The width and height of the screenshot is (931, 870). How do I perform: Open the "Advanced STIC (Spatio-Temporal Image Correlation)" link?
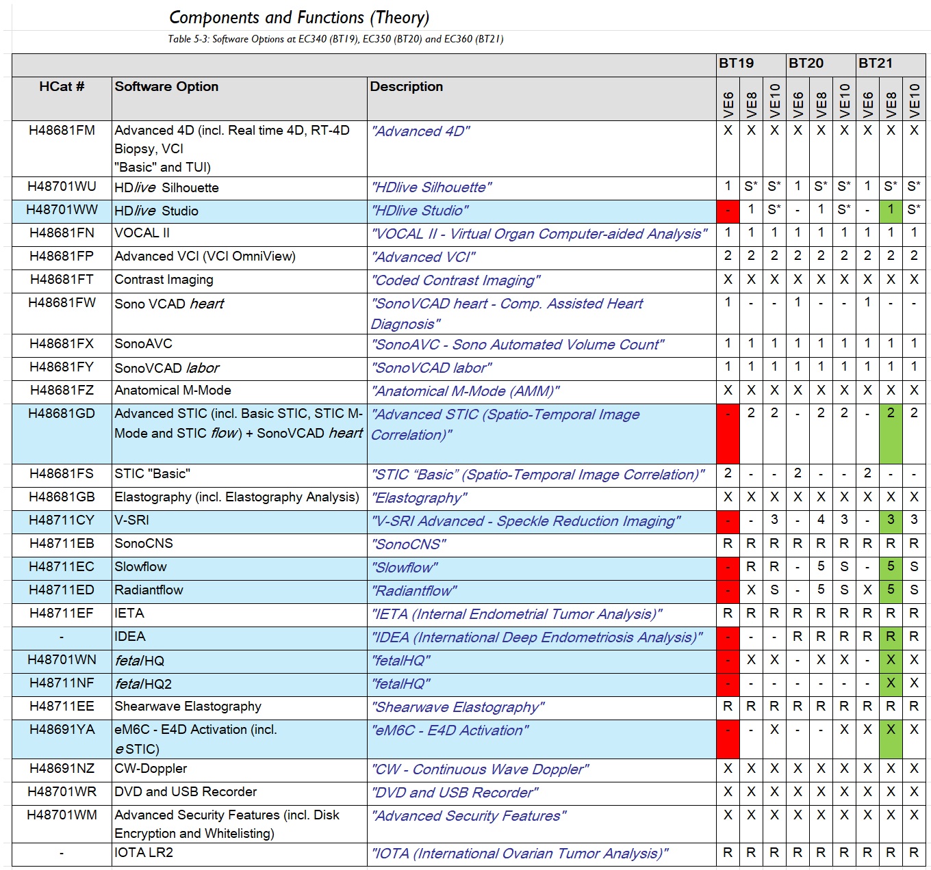(x=506, y=425)
